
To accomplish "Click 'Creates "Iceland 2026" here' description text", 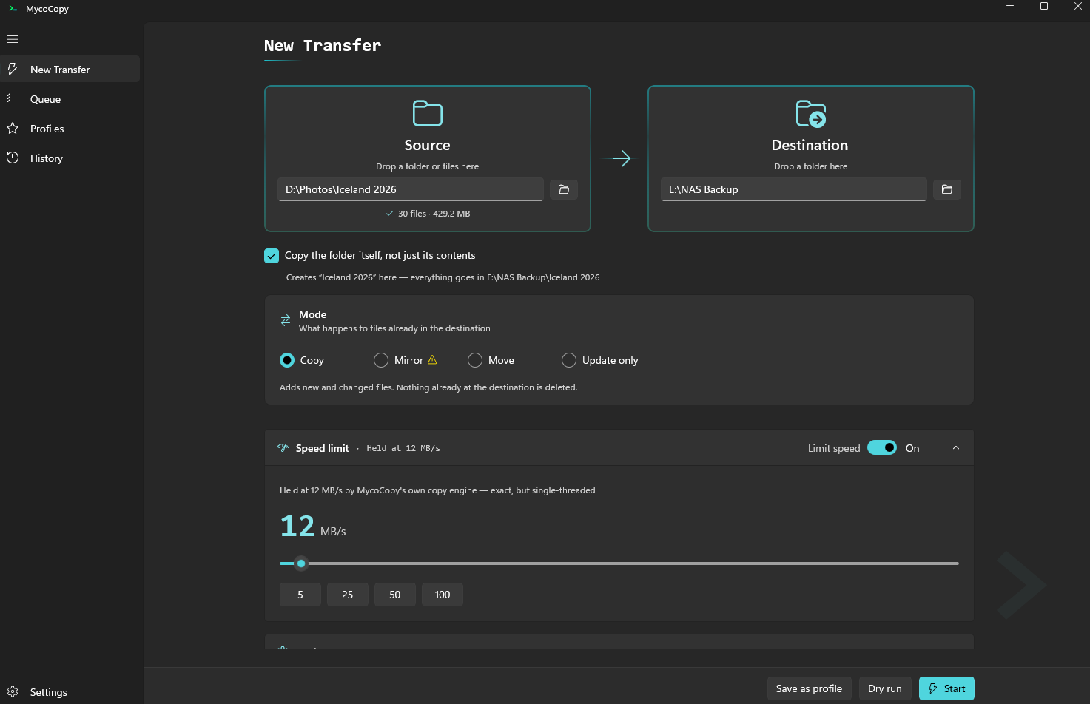I will pos(443,277).
